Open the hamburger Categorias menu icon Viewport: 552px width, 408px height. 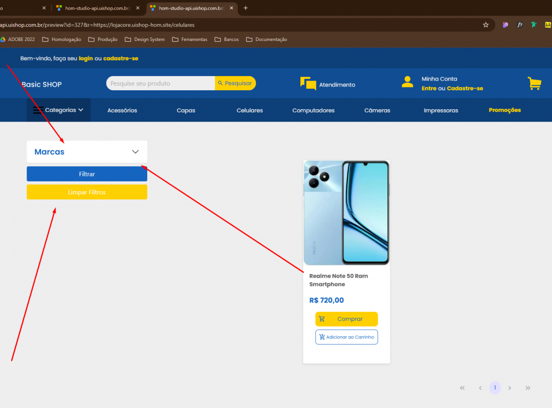(x=38, y=110)
